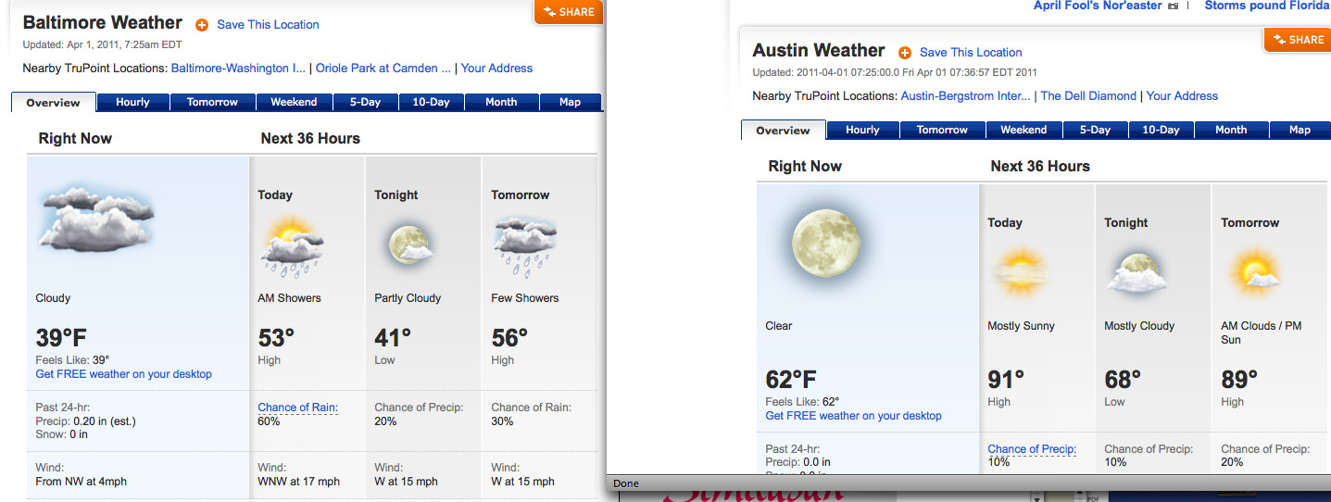Click Baltimore's Tonight Partly Cloudy moon icon

(x=408, y=245)
